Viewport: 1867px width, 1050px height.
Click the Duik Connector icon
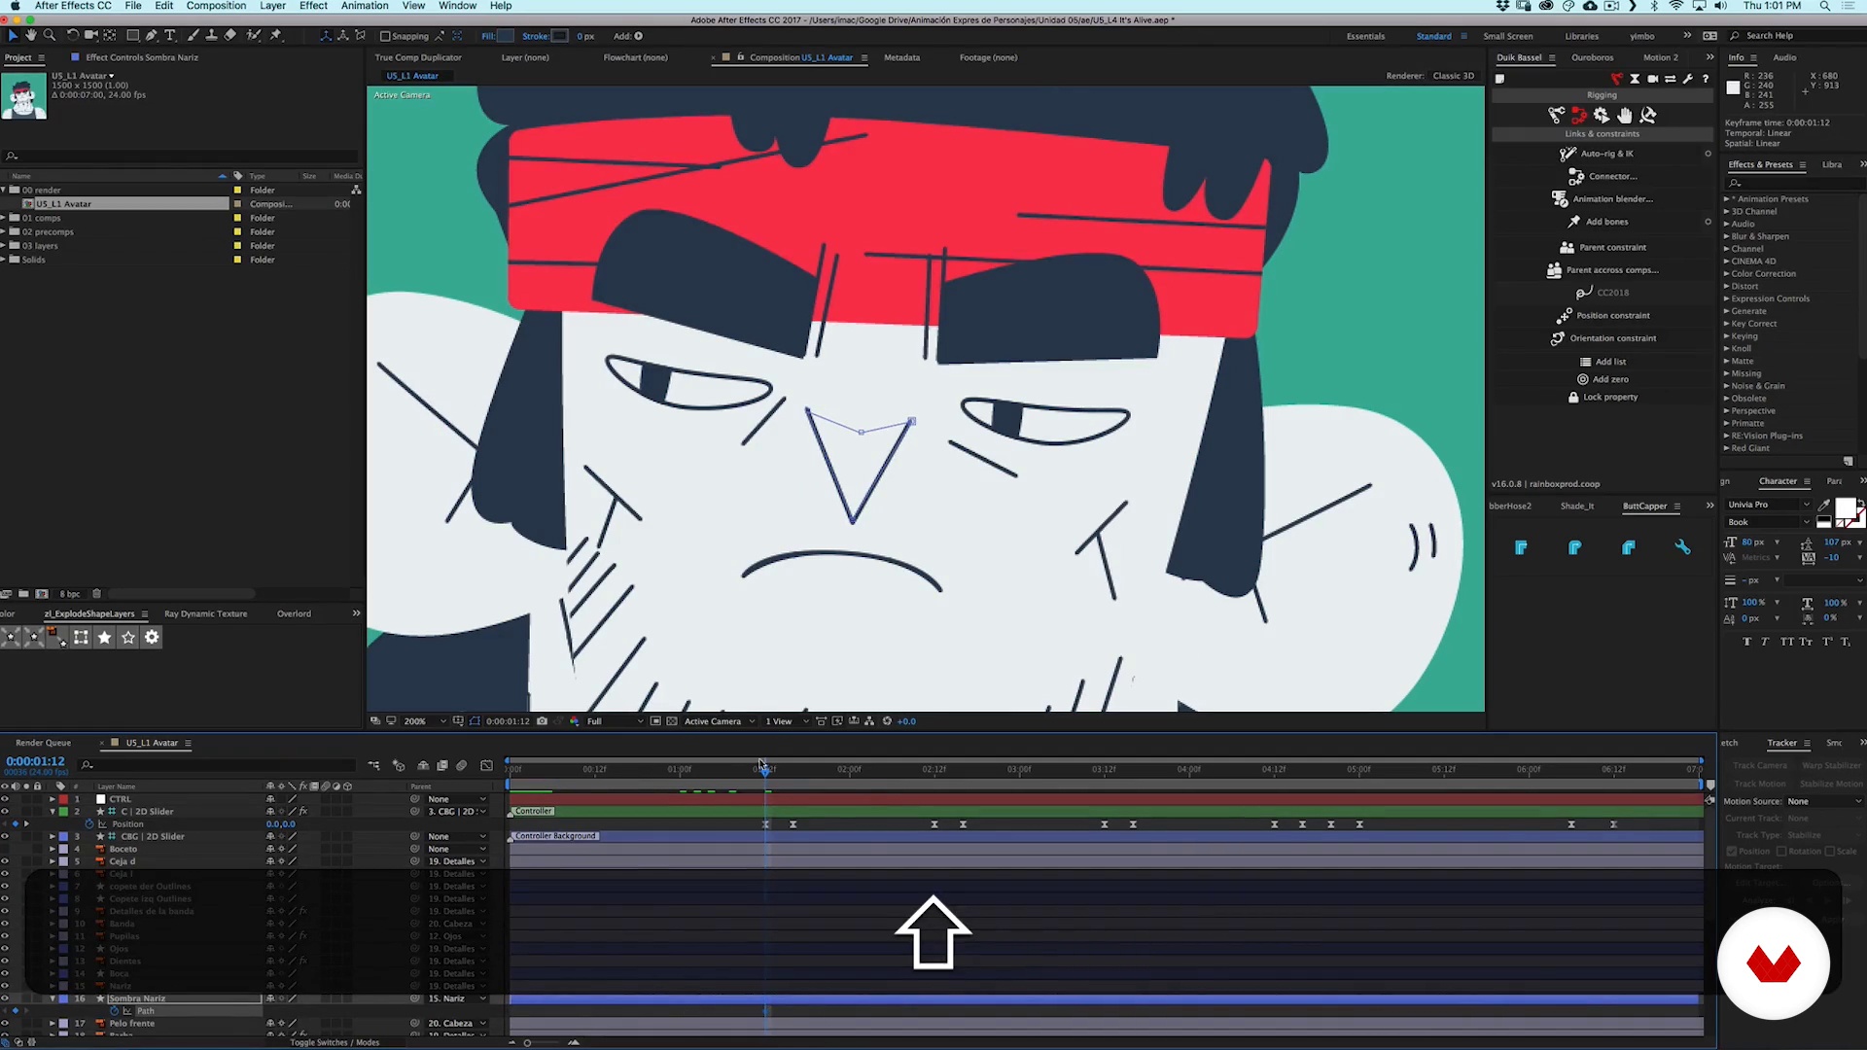tap(1576, 176)
